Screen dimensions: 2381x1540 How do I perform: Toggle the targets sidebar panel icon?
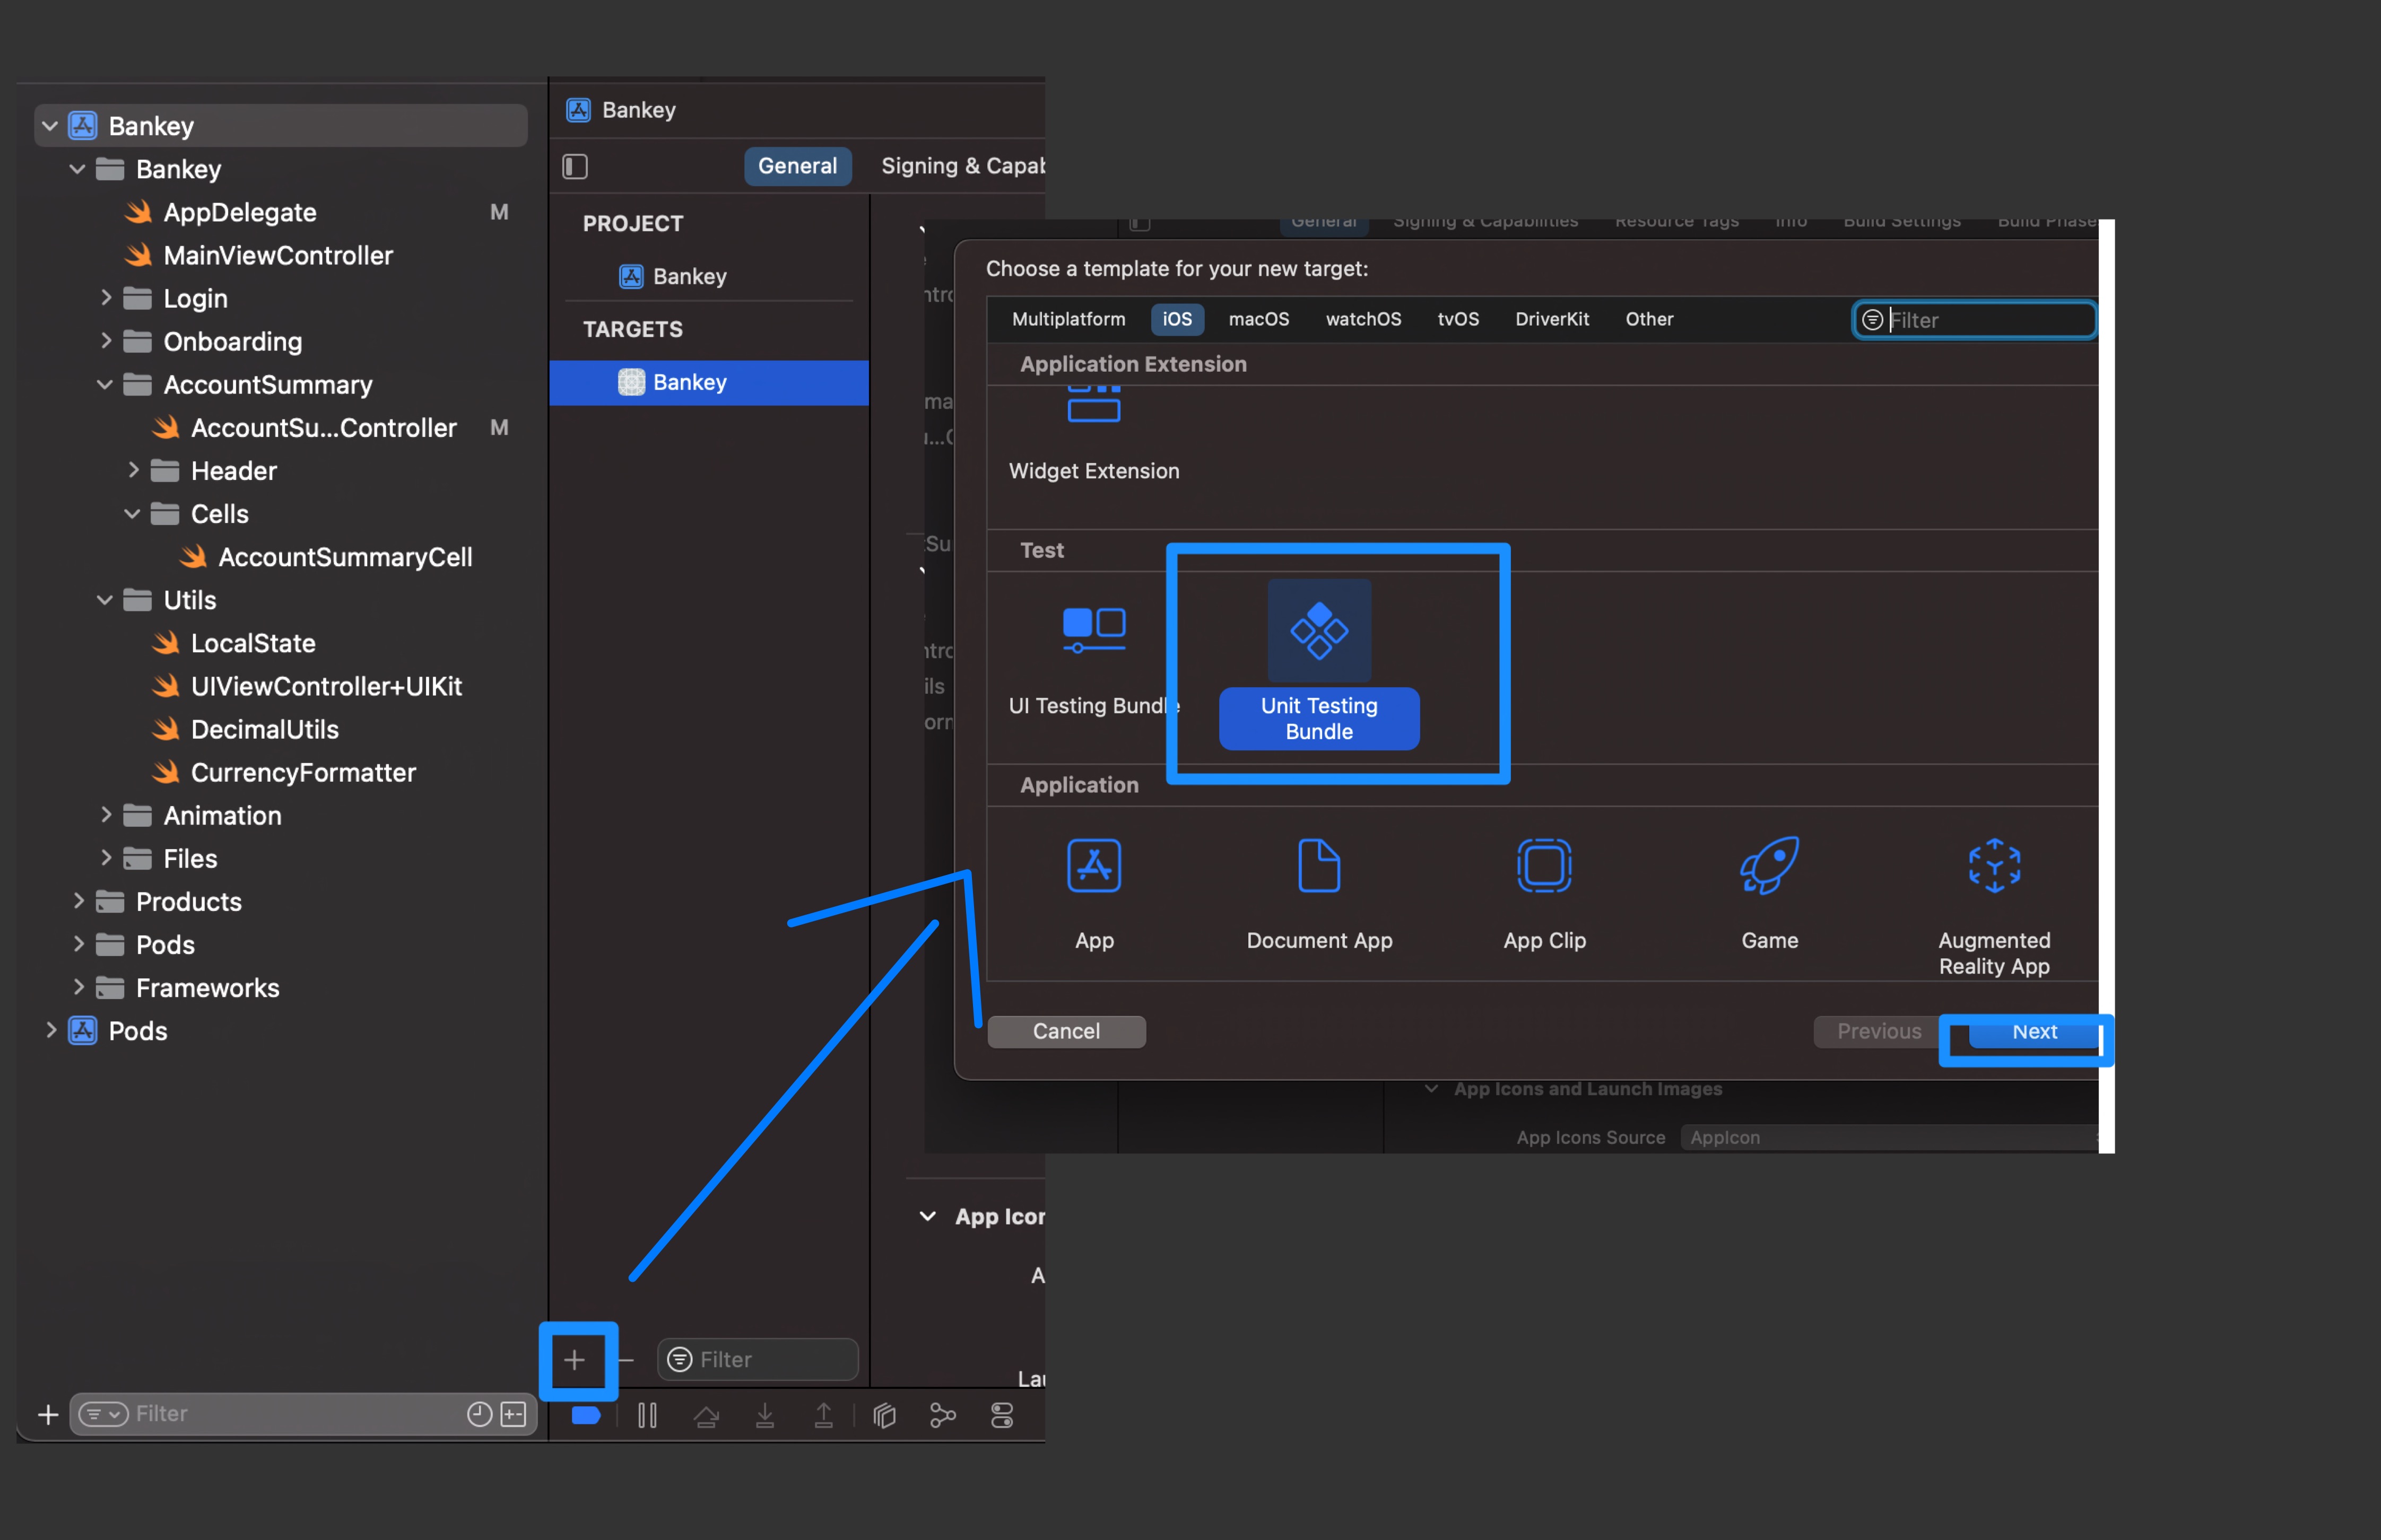click(x=575, y=166)
